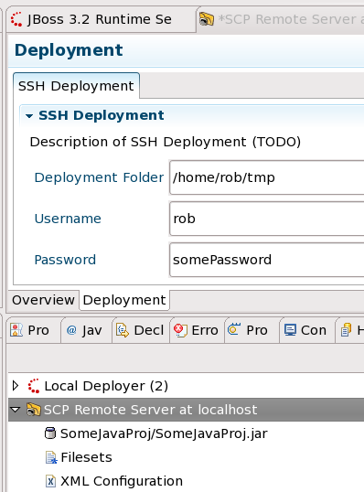This screenshot has height=492, width=364.
Task: Click the Filesets document icon
Action: 51,457
